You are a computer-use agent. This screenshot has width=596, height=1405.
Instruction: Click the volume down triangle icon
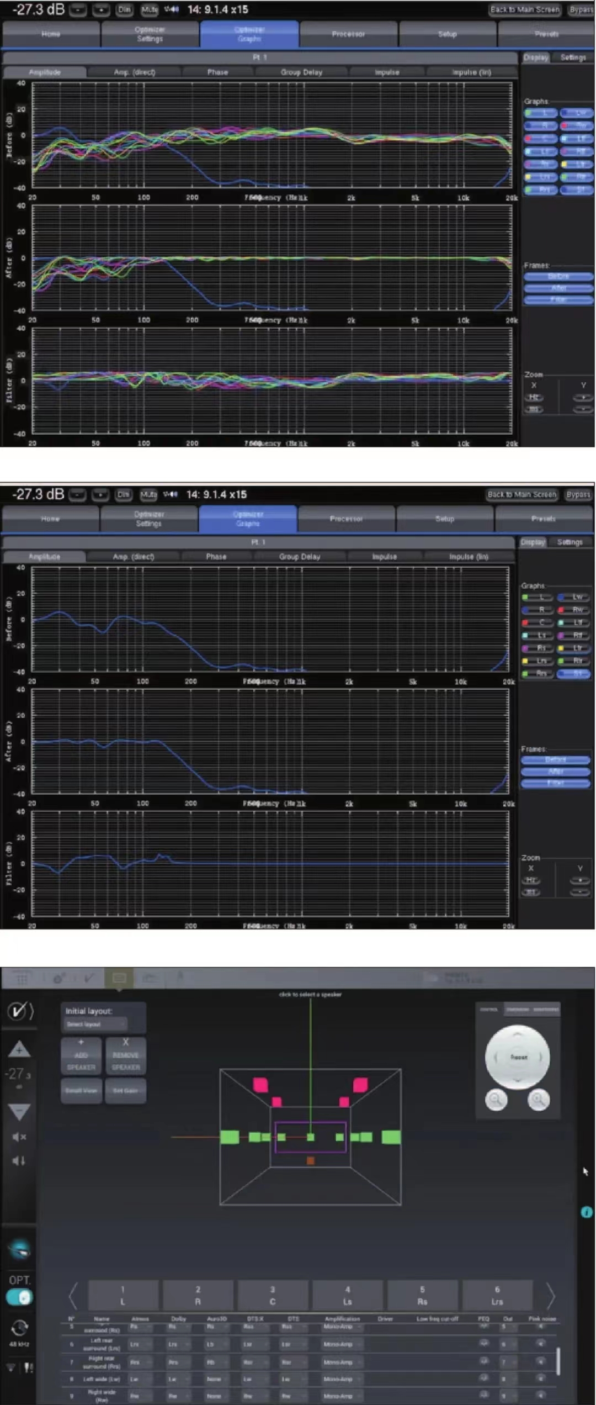pyautogui.click(x=19, y=1111)
